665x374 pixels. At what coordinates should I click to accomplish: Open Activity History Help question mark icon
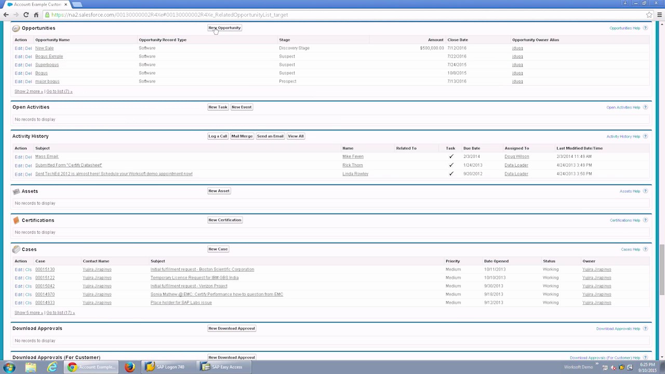pos(645,137)
